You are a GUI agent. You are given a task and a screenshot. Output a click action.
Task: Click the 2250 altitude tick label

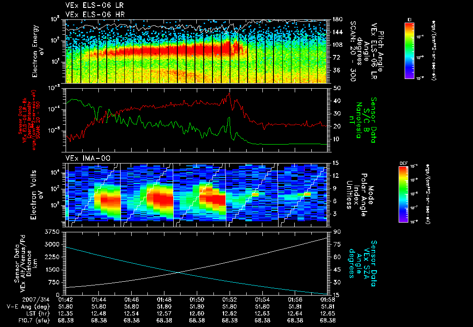click(x=52, y=257)
